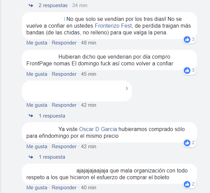Like the comment posted 40 min ago
The height and width of the screenshot is (193, 210).
coord(37,188)
